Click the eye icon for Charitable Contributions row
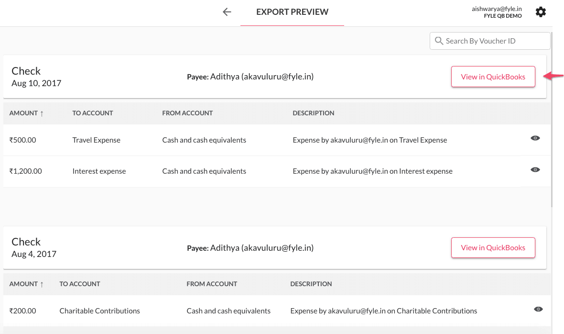 538,310
